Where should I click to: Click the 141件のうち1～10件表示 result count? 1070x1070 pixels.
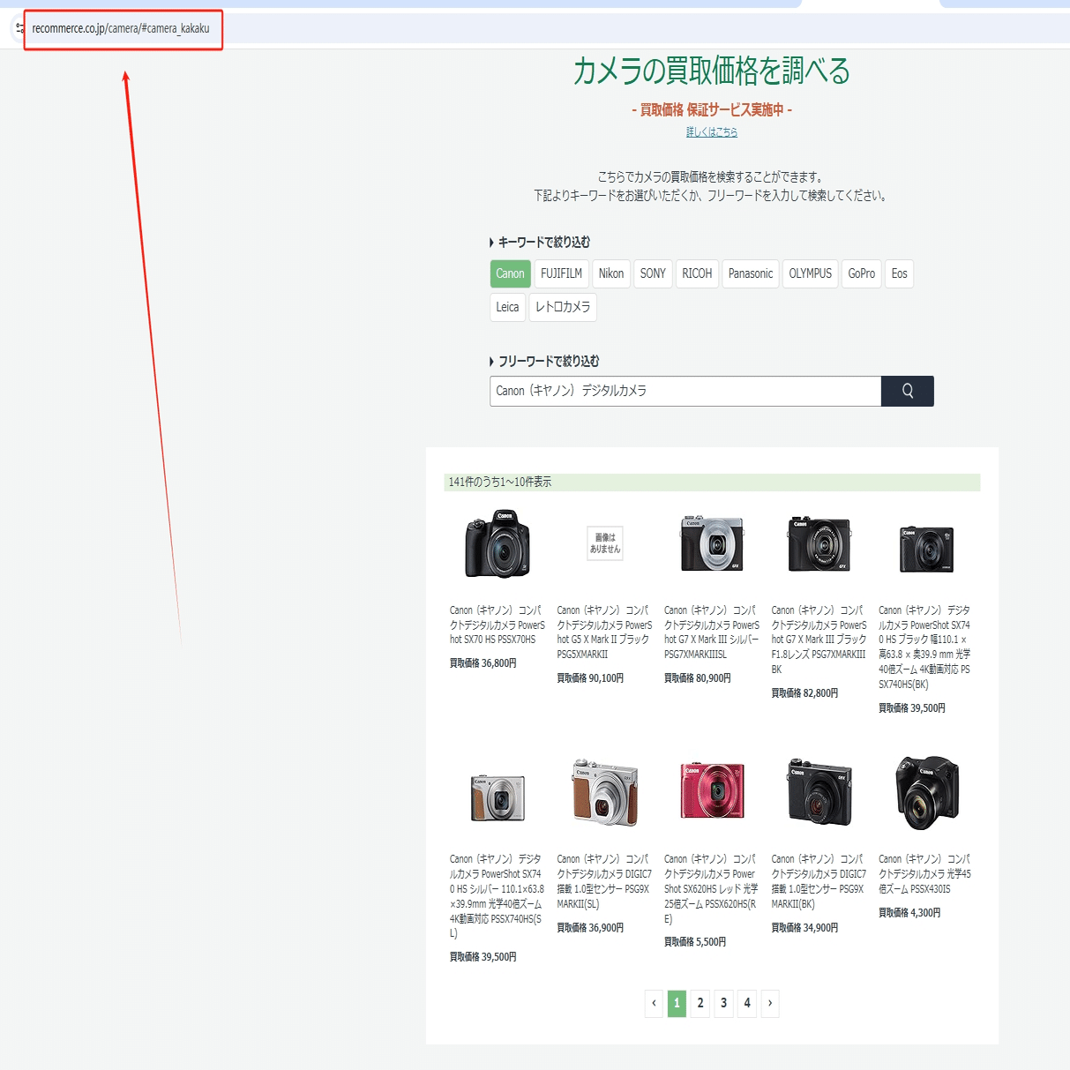500,483
